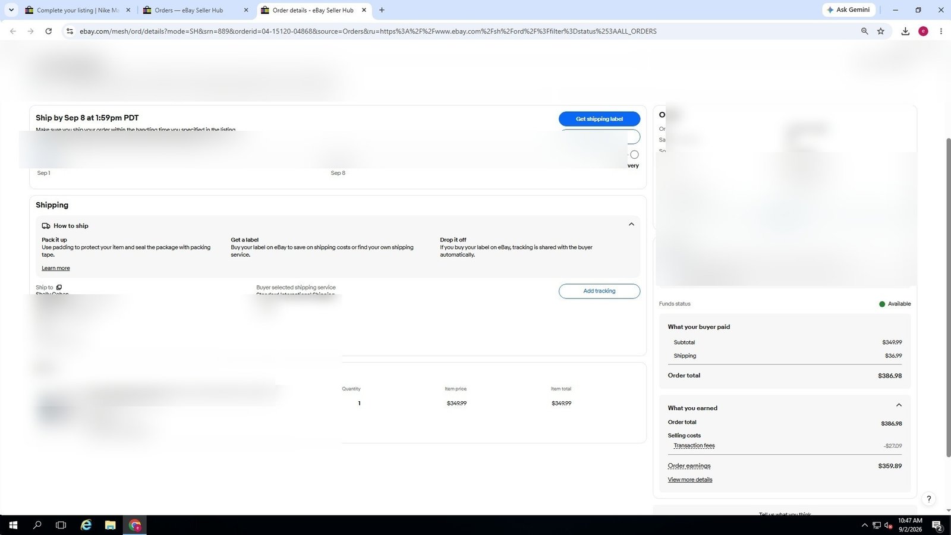Close the Complete your listing tab
This screenshot has height=535, width=951.
click(128, 10)
